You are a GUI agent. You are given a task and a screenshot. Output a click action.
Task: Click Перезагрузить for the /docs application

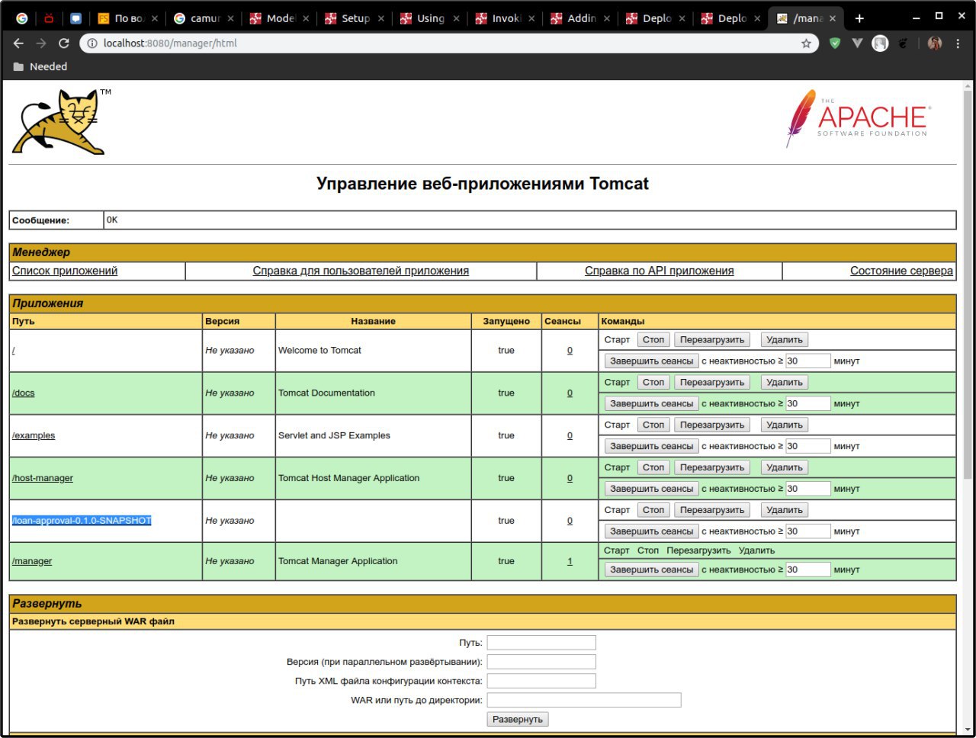click(x=712, y=383)
